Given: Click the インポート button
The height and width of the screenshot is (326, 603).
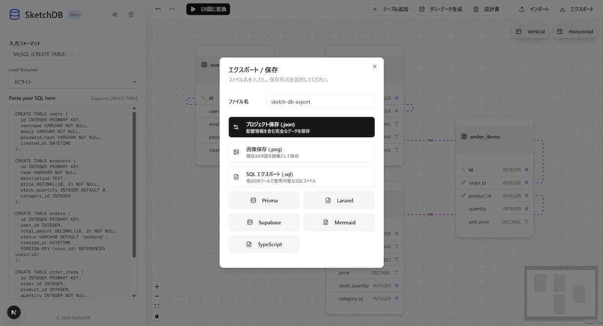Looking at the screenshot, I should [534, 9].
